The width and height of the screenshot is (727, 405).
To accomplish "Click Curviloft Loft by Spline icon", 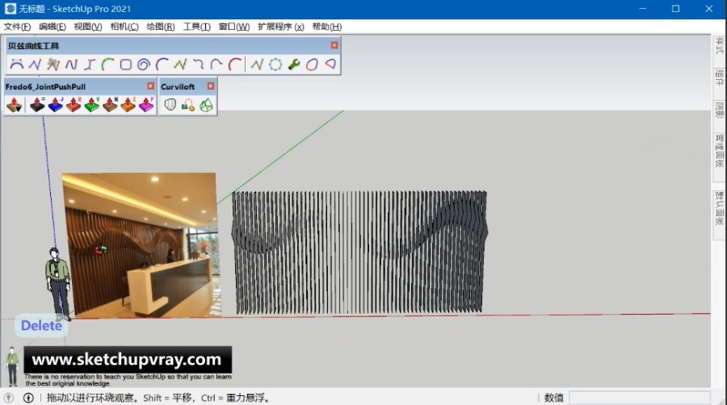I will [170, 105].
